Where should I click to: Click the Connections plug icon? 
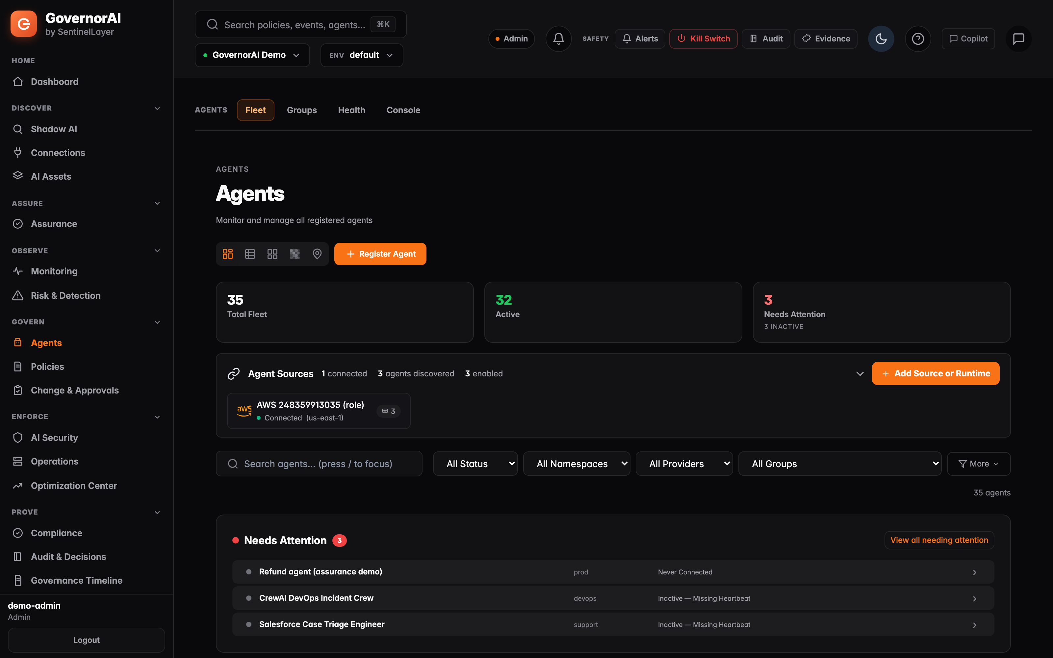(18, 152)
